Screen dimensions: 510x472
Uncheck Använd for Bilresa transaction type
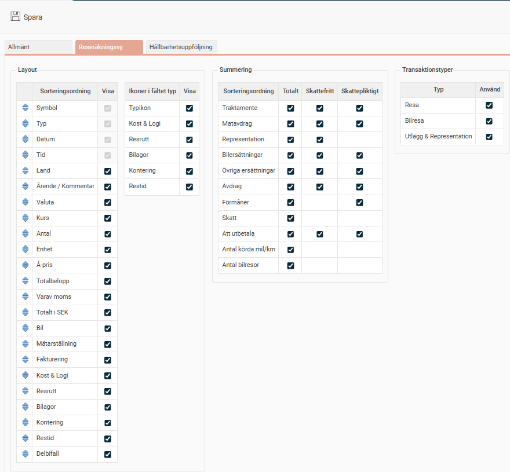(x=489, y=121)
